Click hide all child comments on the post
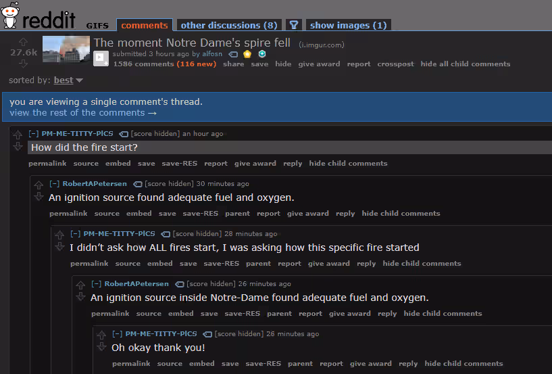 pyautogui.click(x=466, y=64)
